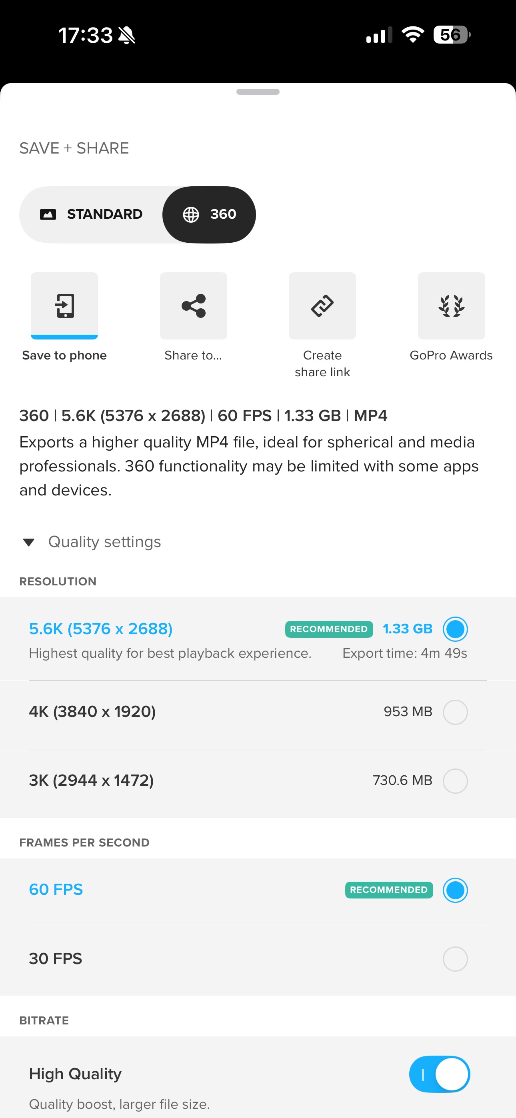
Task: Select the 60 FPS recommended option
Action: 455,890
